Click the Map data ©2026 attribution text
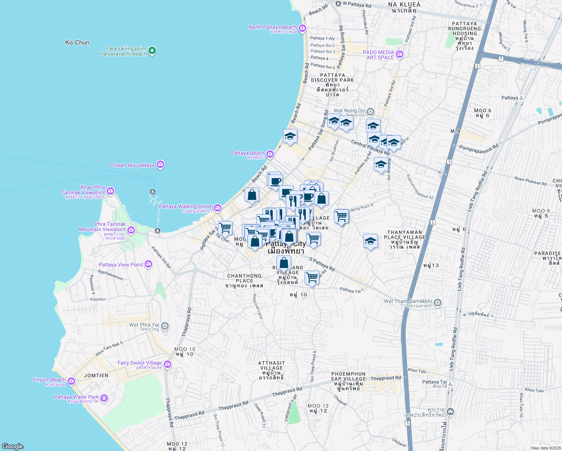Image resolution: width=562 pixels, height=451 pixels. tap(546, 448)
